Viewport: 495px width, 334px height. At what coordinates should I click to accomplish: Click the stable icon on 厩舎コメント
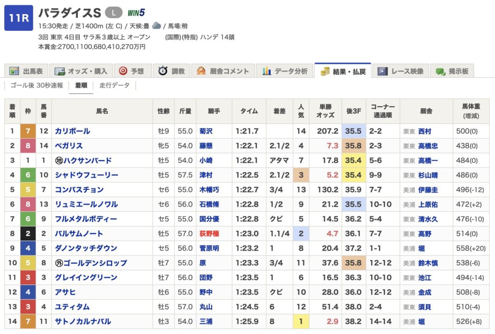pos(201,71)
